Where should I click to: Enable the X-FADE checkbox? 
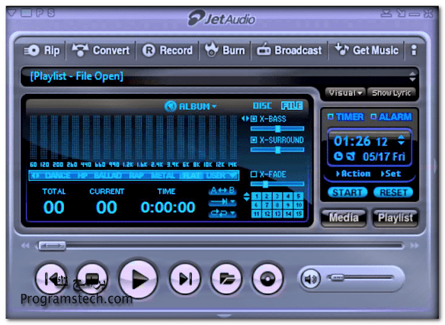coord(253,174)
